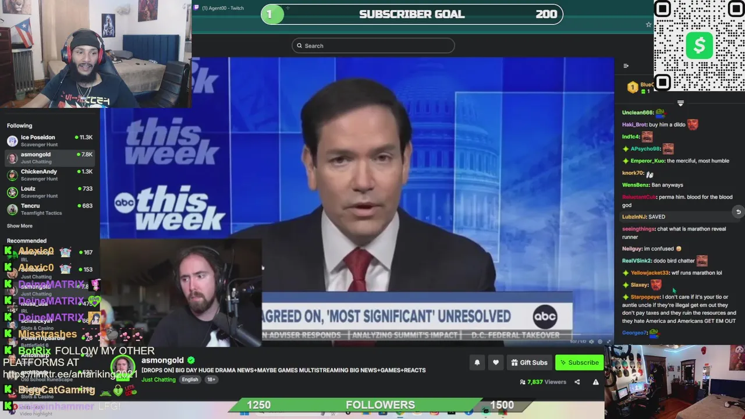
Task: Click the heart follow icon
Action: (495, 363)
